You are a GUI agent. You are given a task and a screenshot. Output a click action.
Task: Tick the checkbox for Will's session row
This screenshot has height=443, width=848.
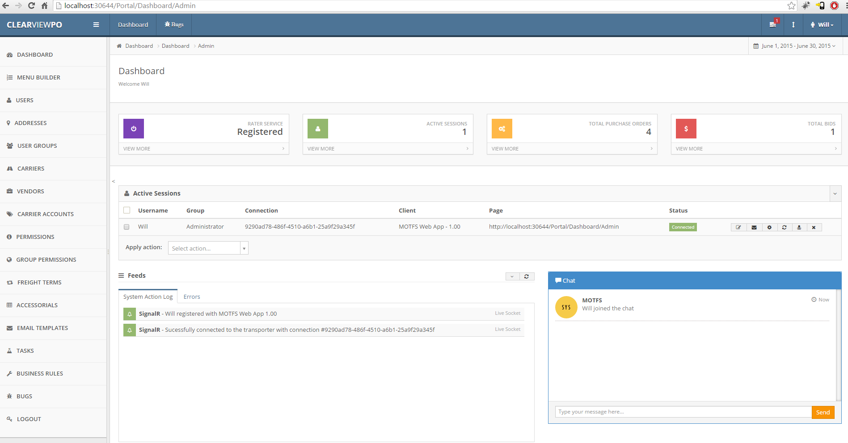pos(127,227)
